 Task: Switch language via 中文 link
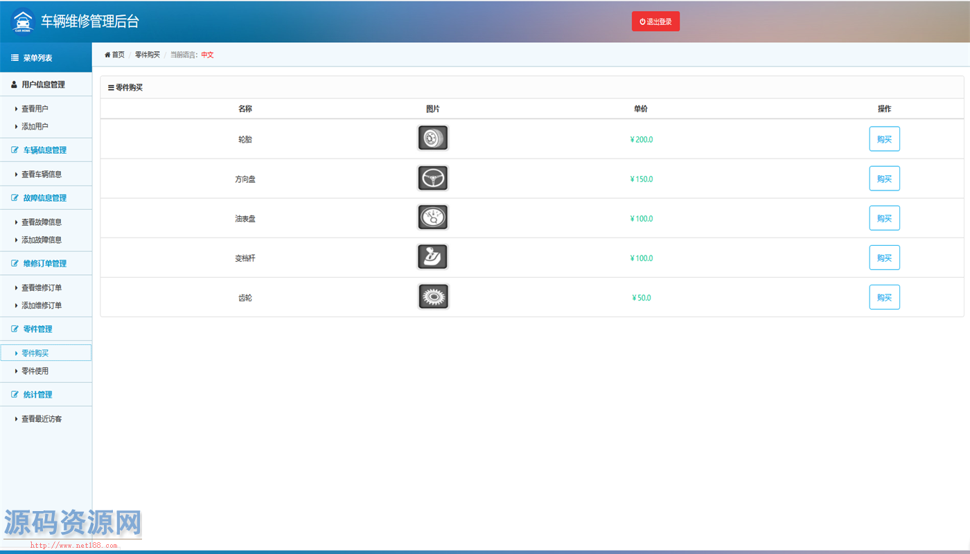tap(207, 55)
